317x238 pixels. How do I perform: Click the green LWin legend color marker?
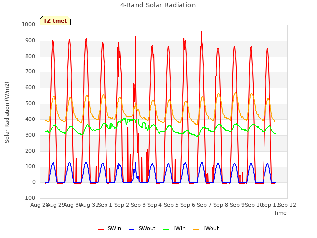point(166,229)
